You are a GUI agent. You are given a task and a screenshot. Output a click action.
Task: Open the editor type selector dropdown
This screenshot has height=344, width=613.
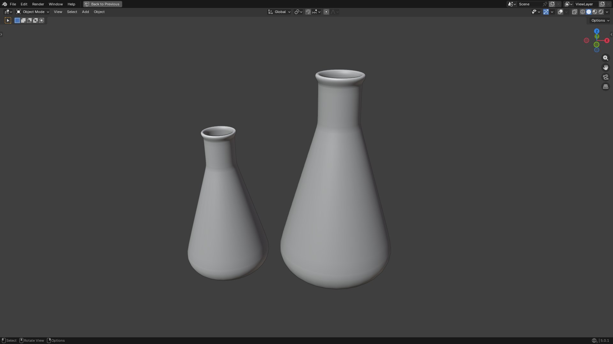8,12
